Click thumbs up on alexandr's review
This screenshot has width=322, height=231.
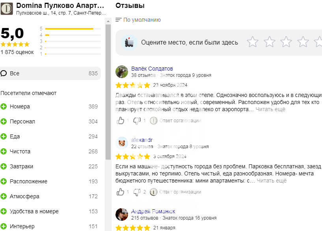pos(121,192)
